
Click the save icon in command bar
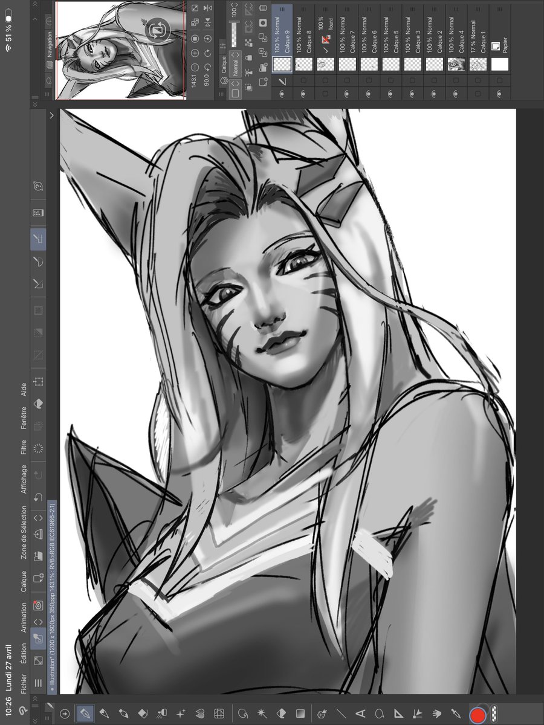click(x=37, y=534)
